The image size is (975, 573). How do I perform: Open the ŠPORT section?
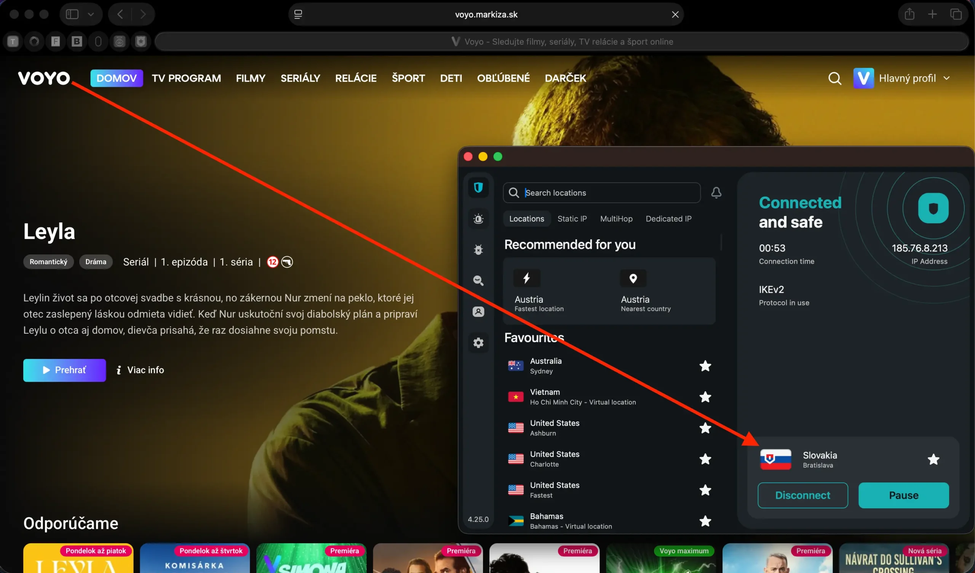coord(408,78)
